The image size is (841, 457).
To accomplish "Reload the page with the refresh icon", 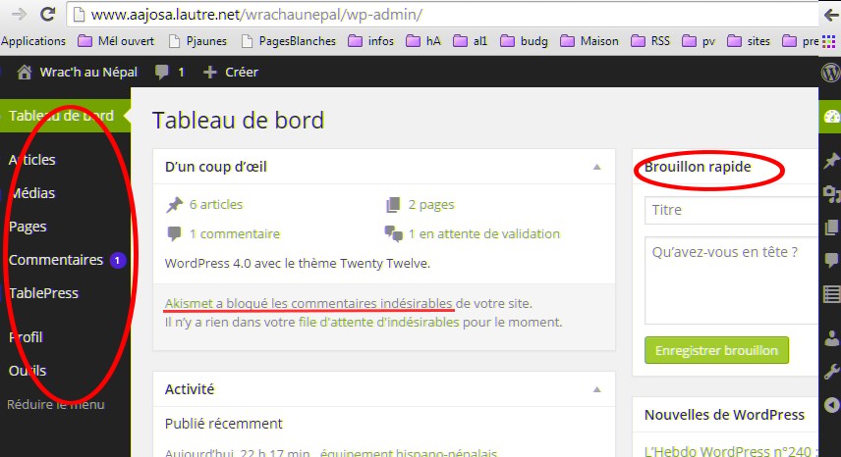I will click(x=48, y=15).
